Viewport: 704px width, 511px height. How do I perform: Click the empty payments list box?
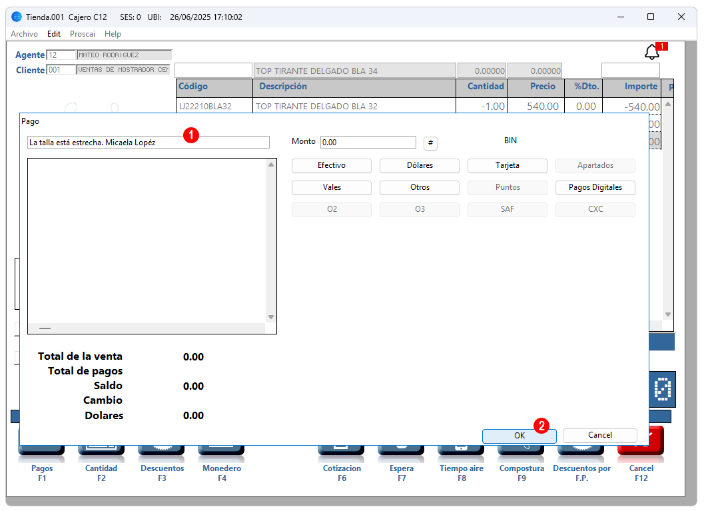click(x=152, y=246)
